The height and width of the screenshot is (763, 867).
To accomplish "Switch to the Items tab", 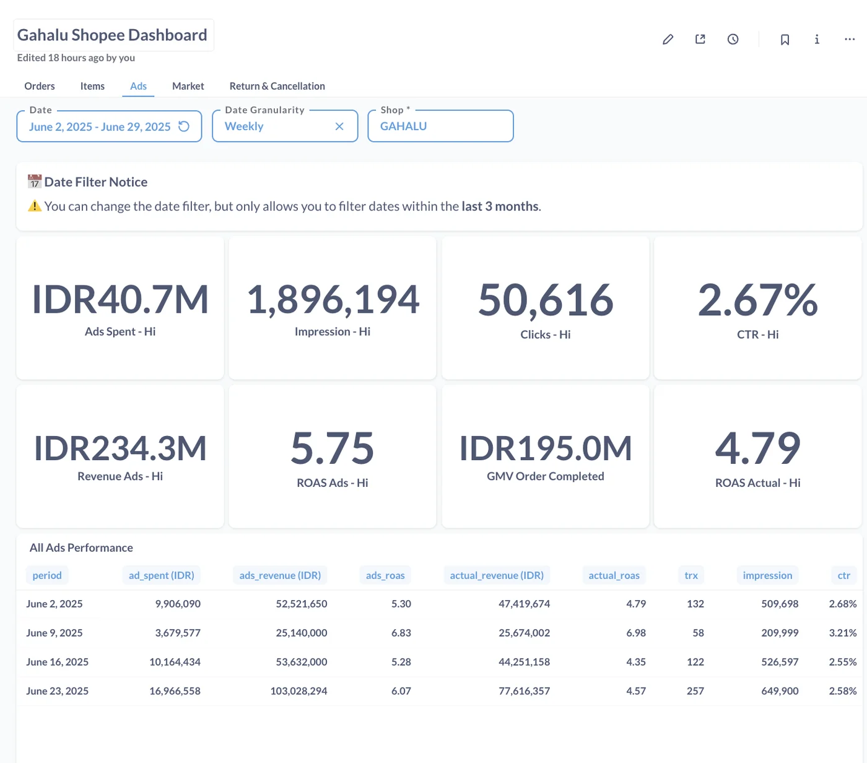I will pyautogui.click(x=92, y=86).
